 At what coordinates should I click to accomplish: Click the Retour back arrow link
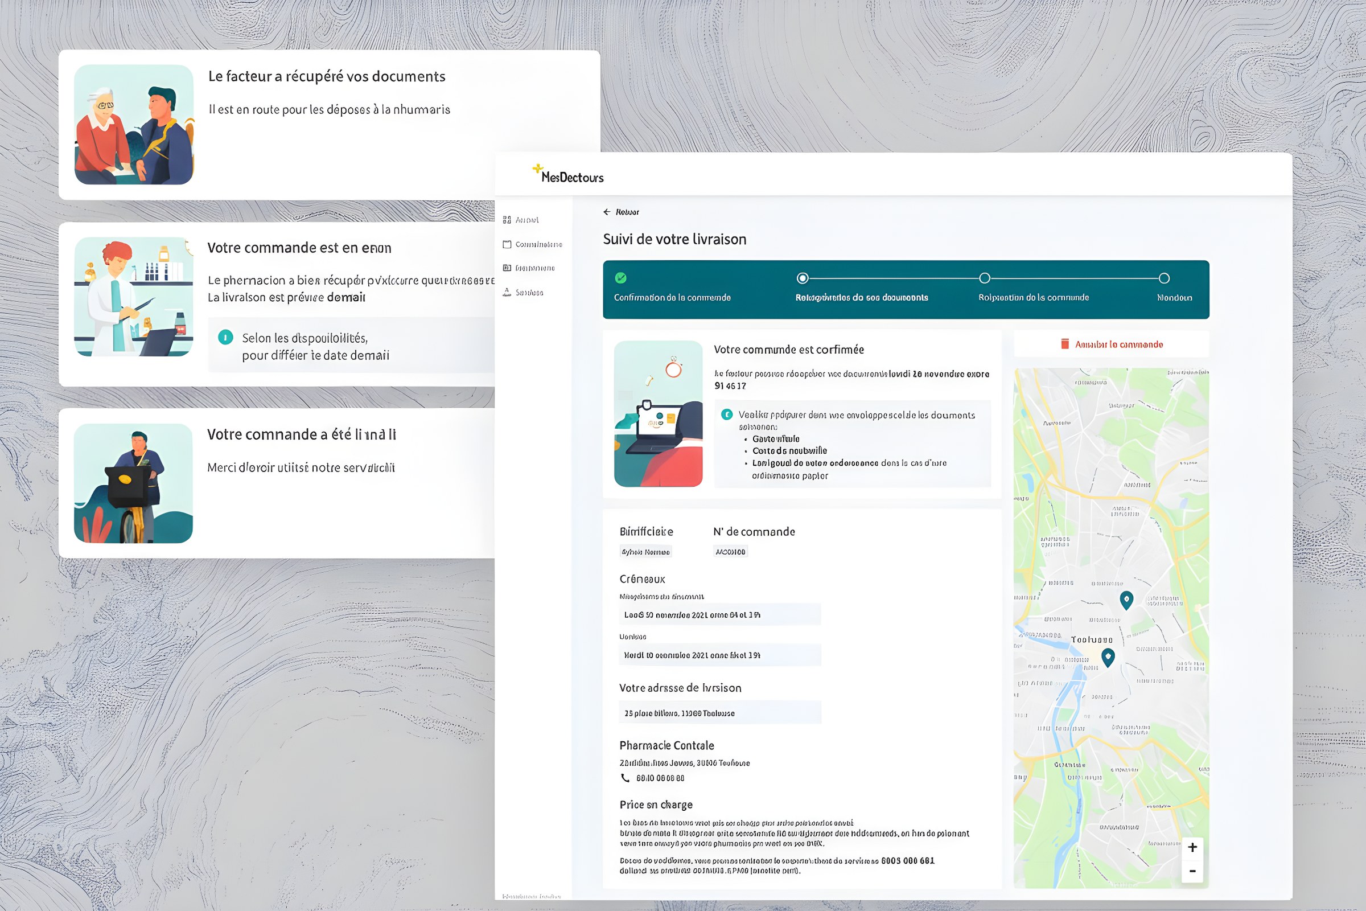621,212
